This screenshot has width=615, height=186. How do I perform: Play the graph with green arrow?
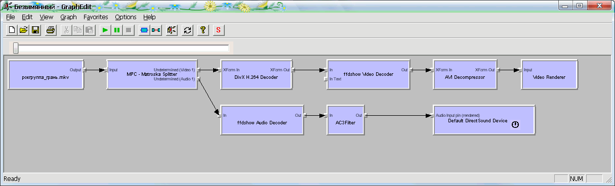click(x=105, y=30)
